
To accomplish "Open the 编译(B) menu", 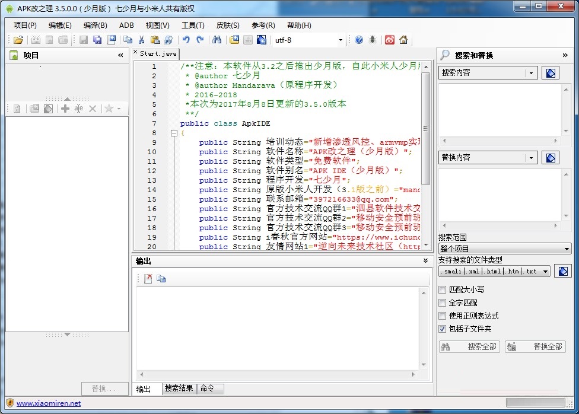I will (96, 25).
